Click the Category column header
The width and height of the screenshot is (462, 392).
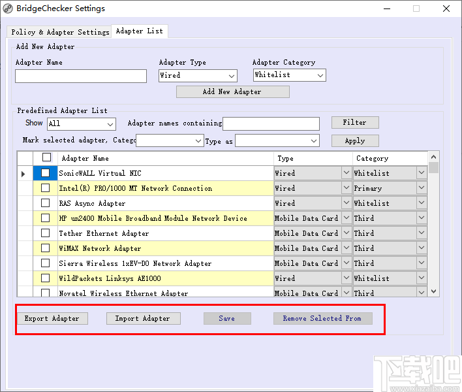pyautogui.click(x=390, y=158)
